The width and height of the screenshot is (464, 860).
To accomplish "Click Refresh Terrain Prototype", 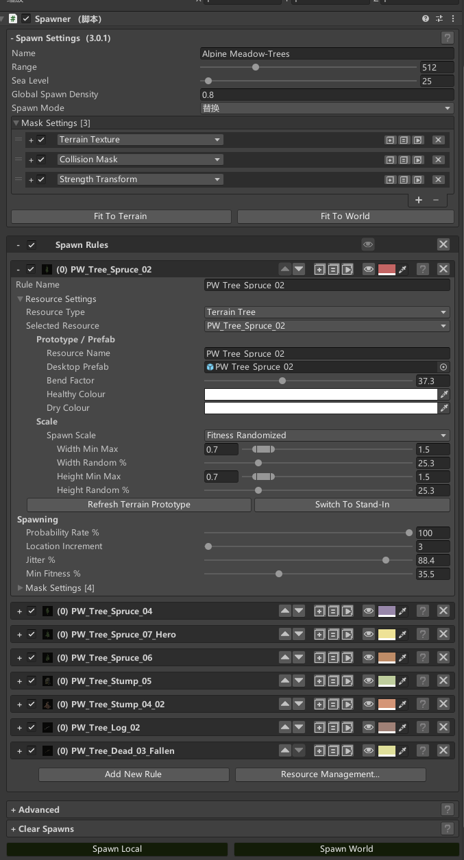I will (139, 505).
